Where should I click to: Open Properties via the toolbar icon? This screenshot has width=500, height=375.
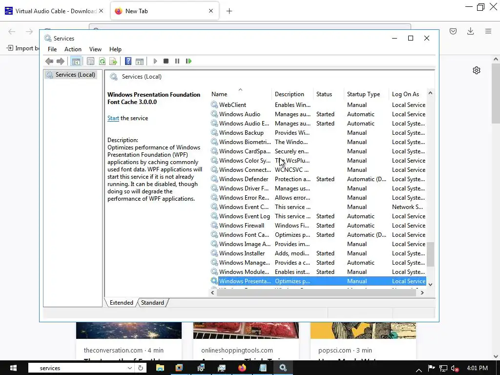pos(90,61)
